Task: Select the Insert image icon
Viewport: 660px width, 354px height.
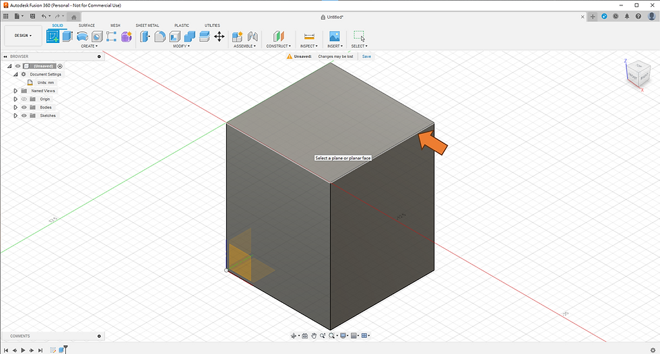Action: point(335,36)
